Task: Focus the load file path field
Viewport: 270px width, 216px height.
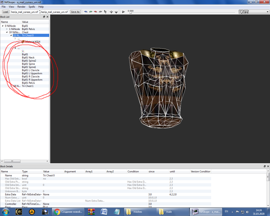Action: pos(25,12)
